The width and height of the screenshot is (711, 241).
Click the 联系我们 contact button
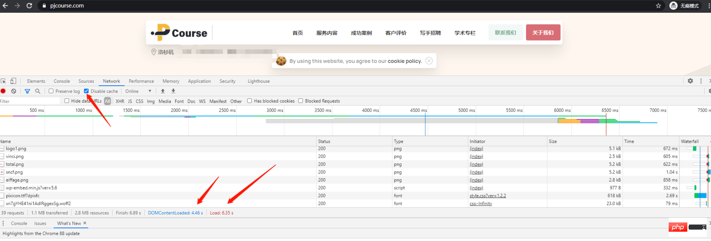pyautogui.click(x=505, y=32)
